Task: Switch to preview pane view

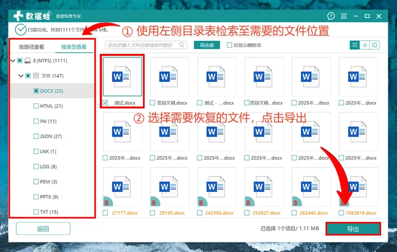Action: pyautogui.click(x=374, y=45)
